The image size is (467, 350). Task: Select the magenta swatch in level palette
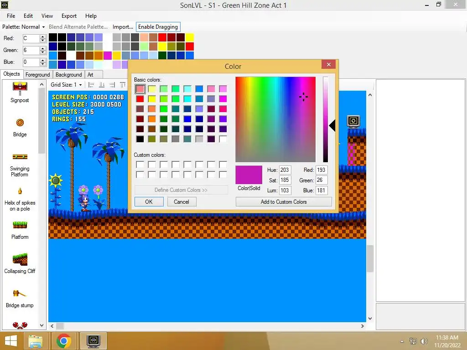pos(108,55)
